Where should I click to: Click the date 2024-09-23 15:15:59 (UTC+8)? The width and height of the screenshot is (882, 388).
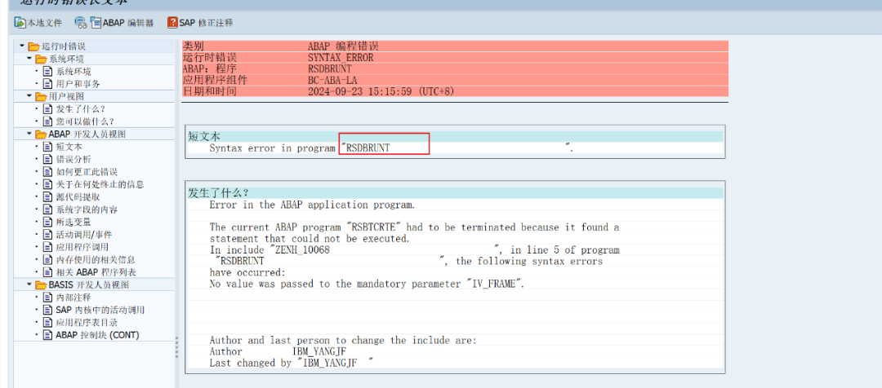[381, 91]
